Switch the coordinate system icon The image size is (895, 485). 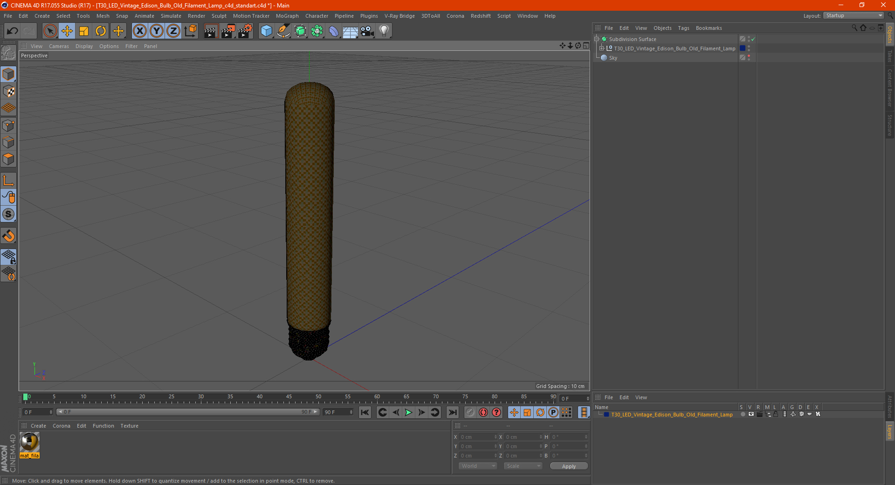190,31
